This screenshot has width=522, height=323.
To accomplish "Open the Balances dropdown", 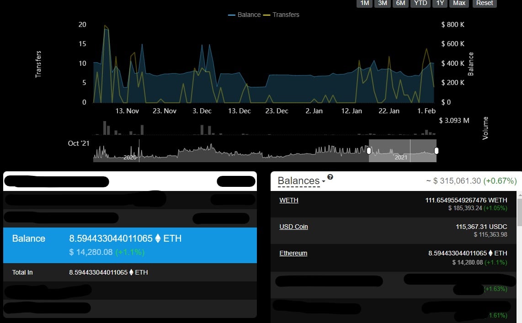I will coord(301,181).
